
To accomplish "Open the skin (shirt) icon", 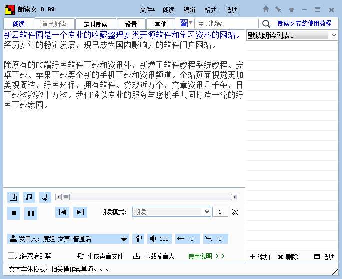I will click(x=291, y=9).
